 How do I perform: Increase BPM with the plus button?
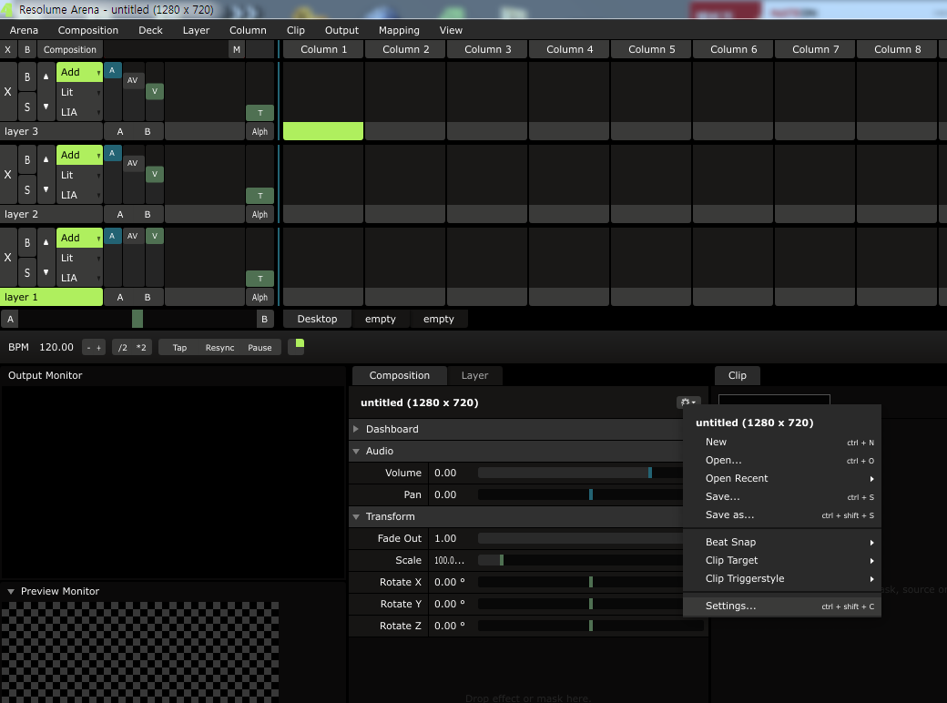click(99, 348)
